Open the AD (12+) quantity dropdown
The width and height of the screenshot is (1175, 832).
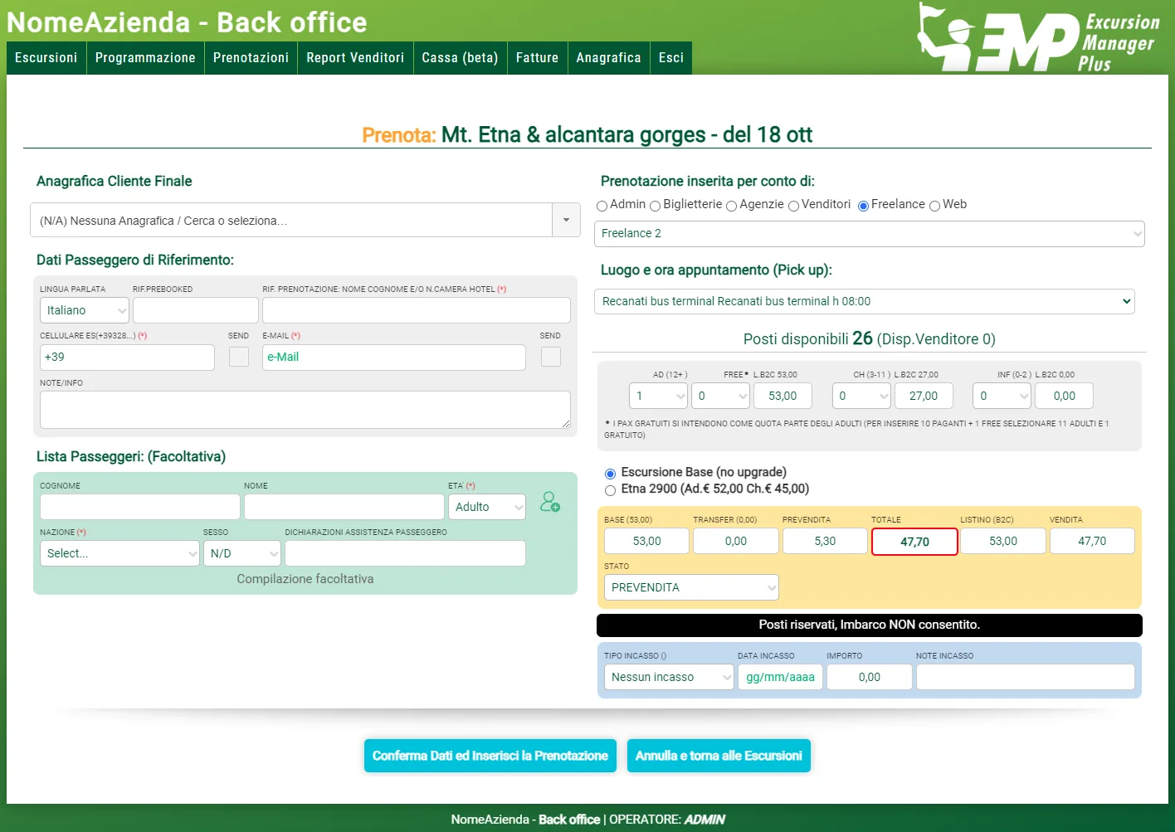pyautogui.click(x=659, y=396)
